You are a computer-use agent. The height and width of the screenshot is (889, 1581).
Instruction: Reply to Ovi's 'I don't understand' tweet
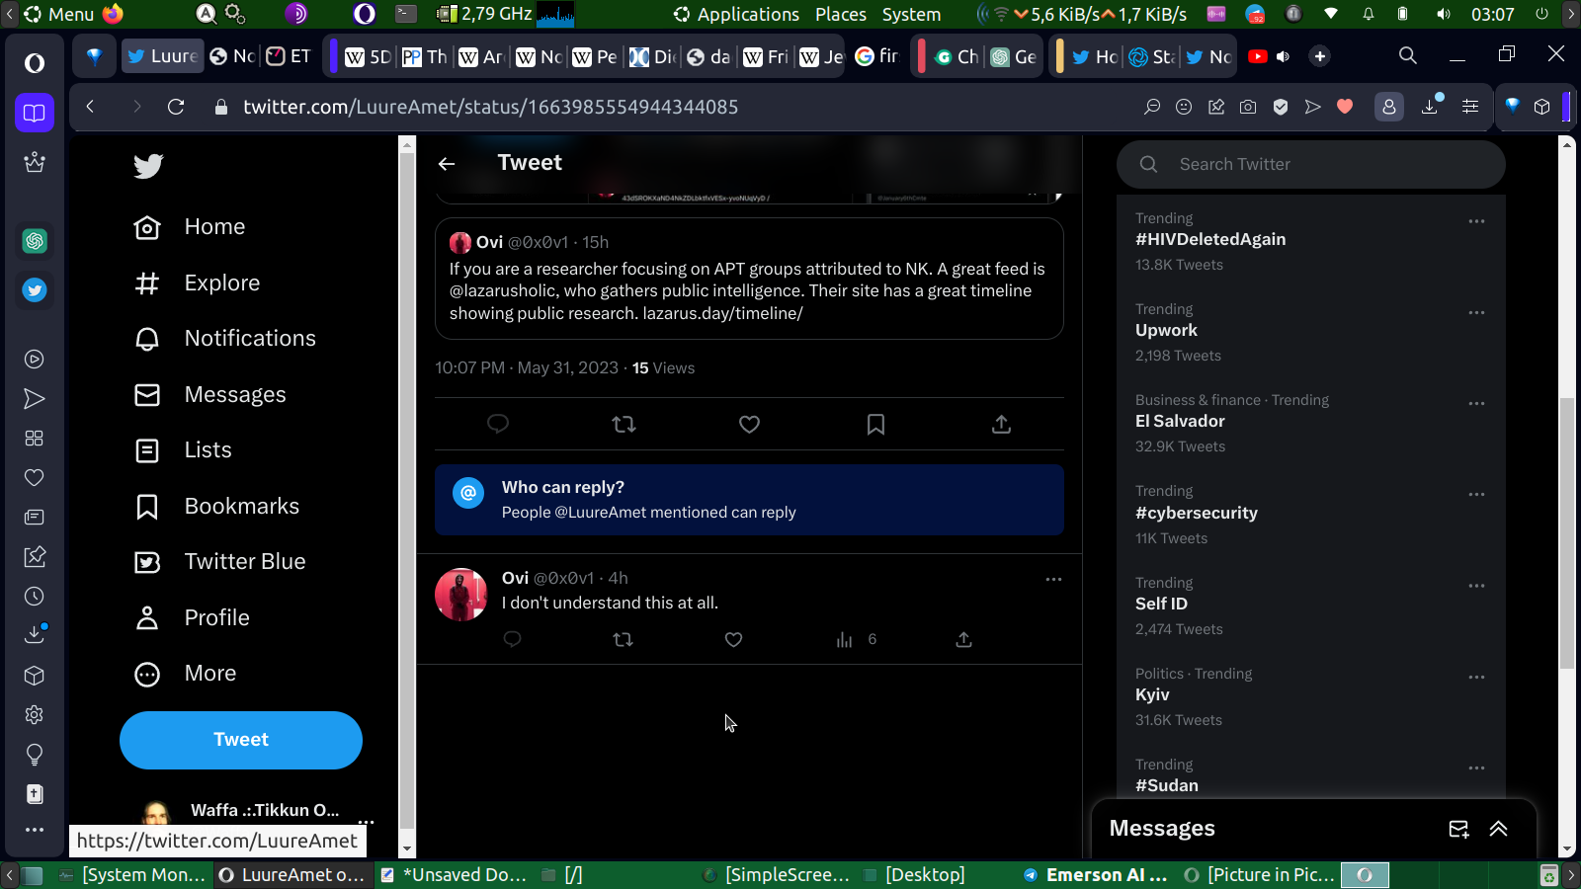pyautogui.click(x=512, y=639)
